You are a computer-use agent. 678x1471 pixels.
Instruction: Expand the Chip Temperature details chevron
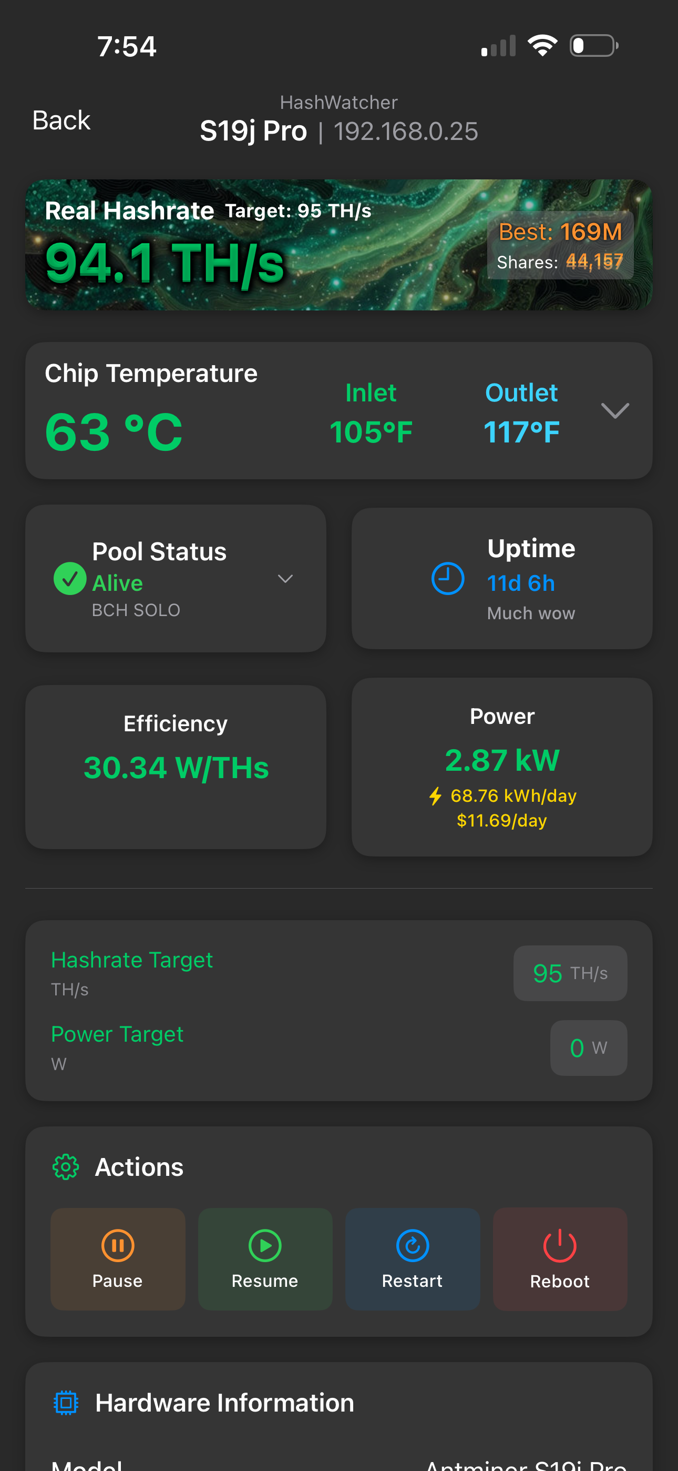pos(614,410)
